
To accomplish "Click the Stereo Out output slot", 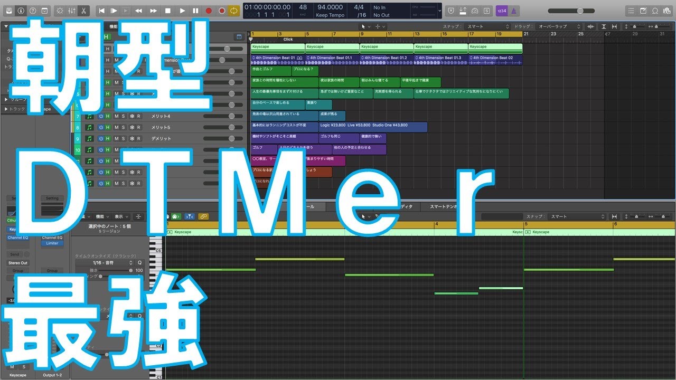I will click(x=18, y=262).
